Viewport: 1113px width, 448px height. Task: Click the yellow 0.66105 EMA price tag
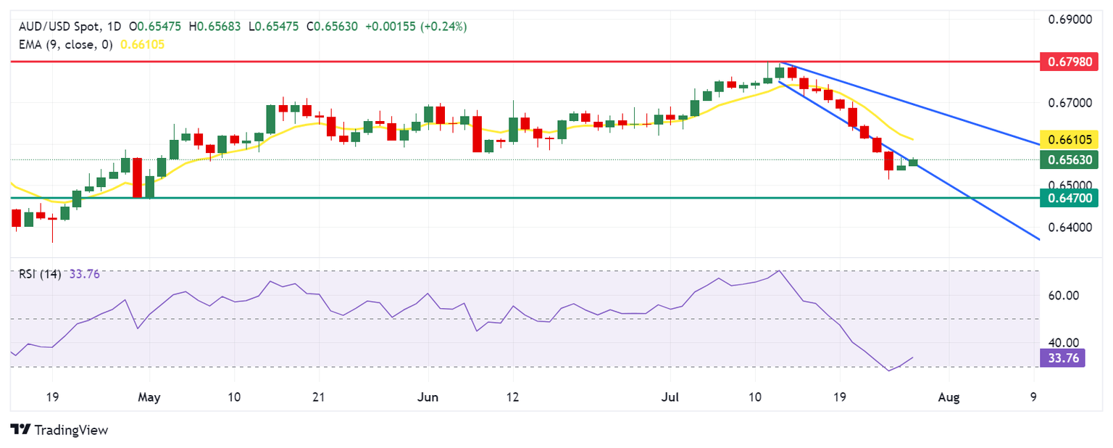pos(1062,139)
